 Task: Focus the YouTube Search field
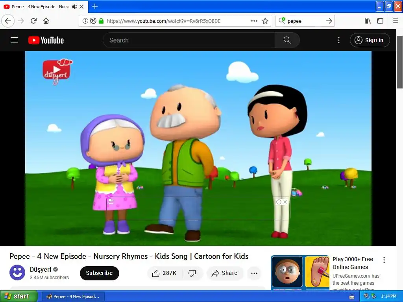click(189, 40)
